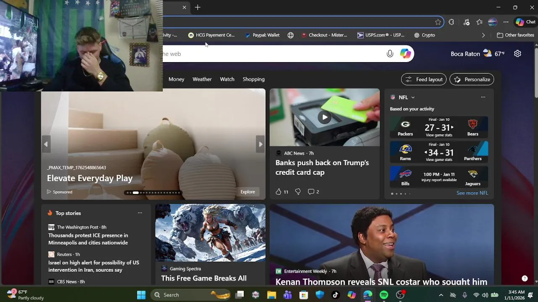Open page settings gear icon
This screenshot has height=302, width=538.
pos(518,54)
